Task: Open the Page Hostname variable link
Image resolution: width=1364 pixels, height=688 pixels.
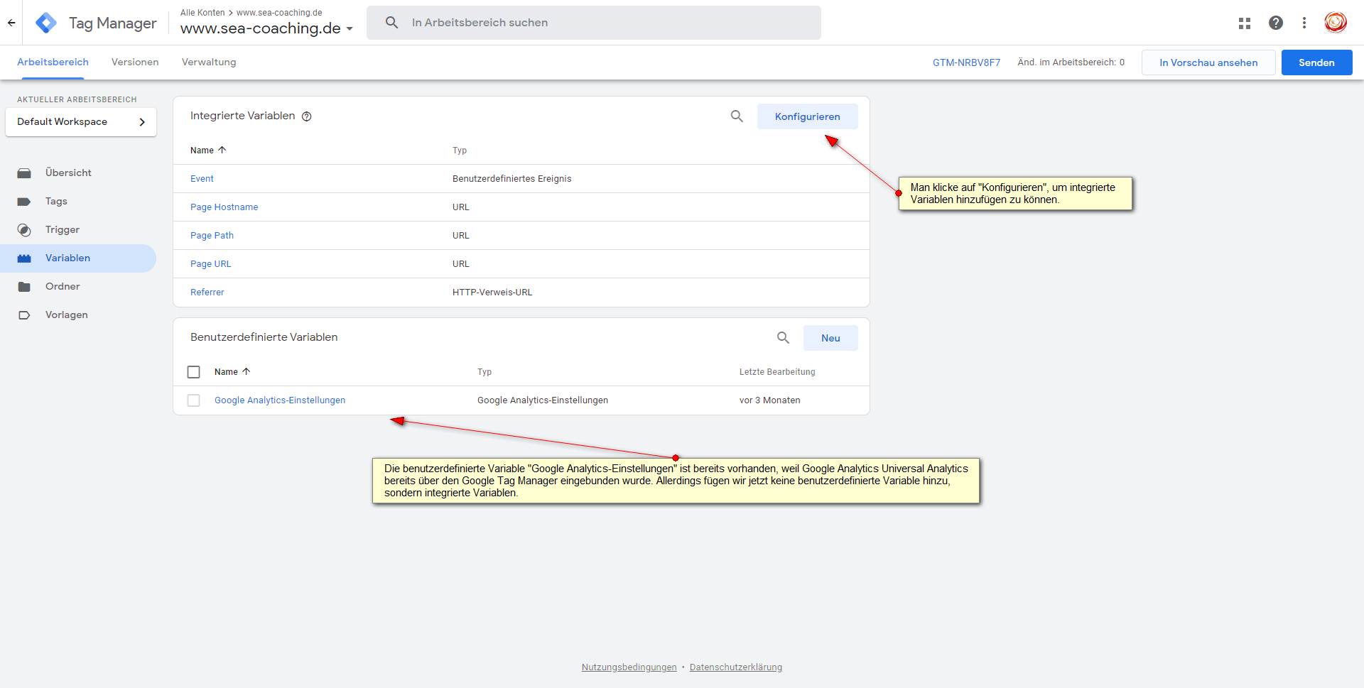Action: point(224,207)
